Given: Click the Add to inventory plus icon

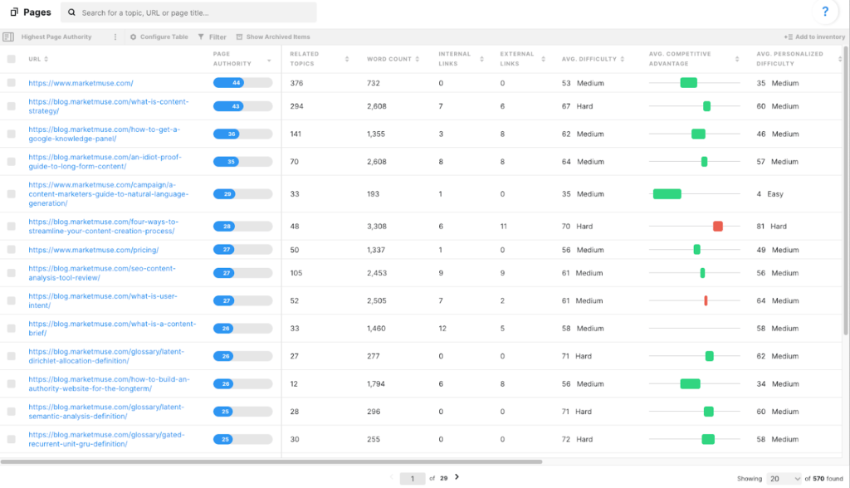Looking at the screenshot, I should point(788,37).
